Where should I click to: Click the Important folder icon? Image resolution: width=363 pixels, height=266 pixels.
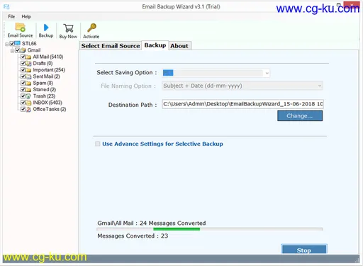[x=28, y=70]
